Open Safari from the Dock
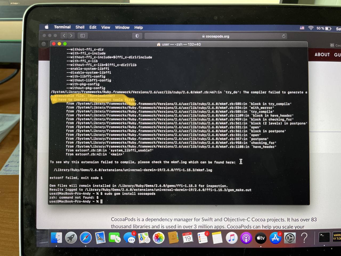 (86, 238)
